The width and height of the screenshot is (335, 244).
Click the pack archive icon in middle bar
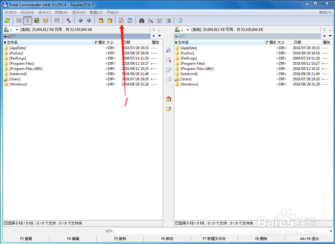pyautogui.click(x=169, y=99)
